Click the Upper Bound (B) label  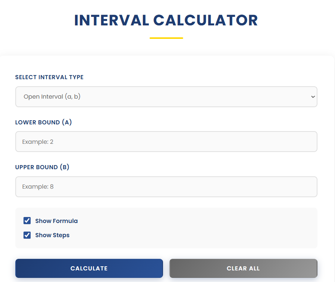[x=42, y=167]
